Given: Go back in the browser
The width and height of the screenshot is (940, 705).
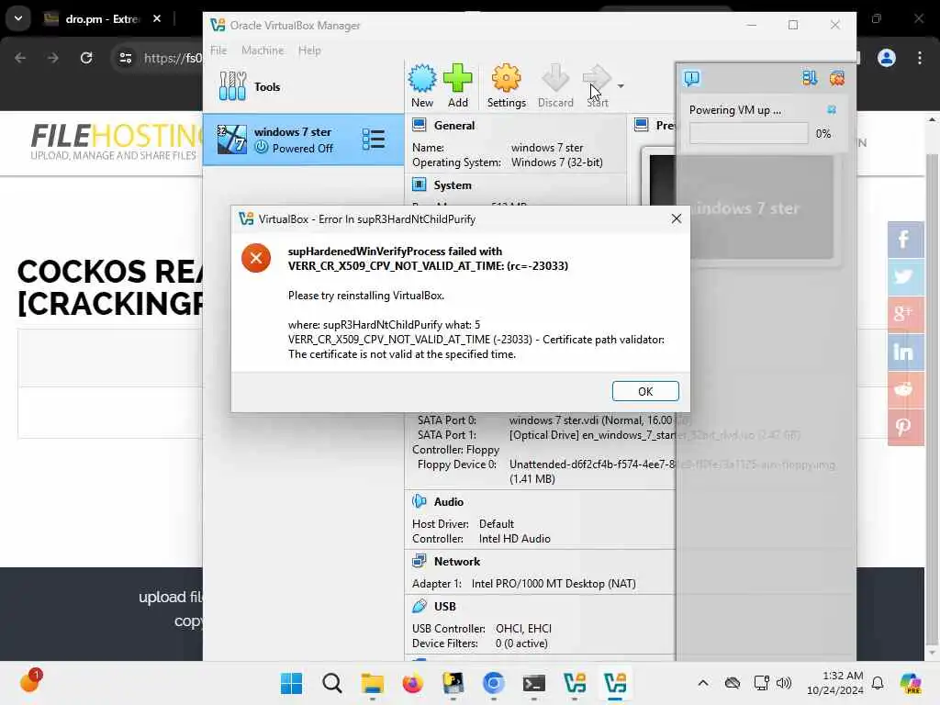Looking at the screenshot, I should [x=20, y=58].
